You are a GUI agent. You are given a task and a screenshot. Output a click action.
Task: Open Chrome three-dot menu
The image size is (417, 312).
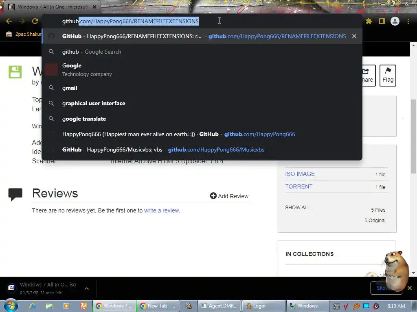click(x=408, y=21)
